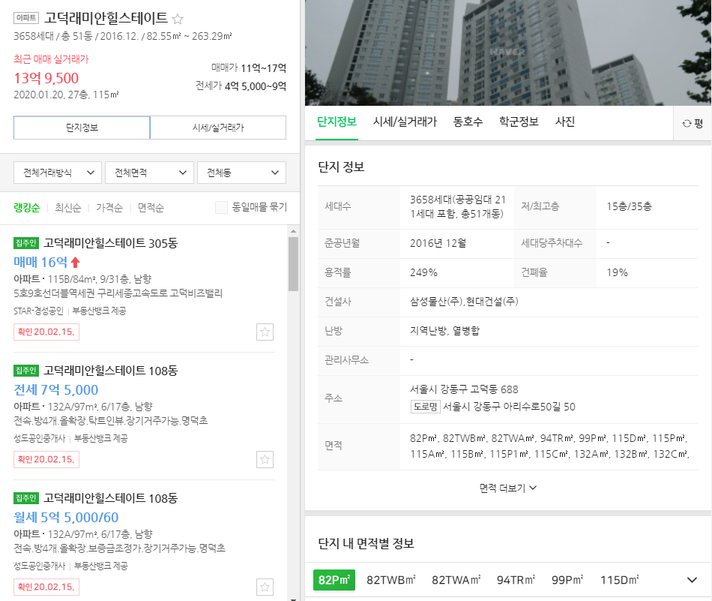The image size is (712, 601).
Task: Star the 108동 월세 listing
Action: (x=265, y=587)
